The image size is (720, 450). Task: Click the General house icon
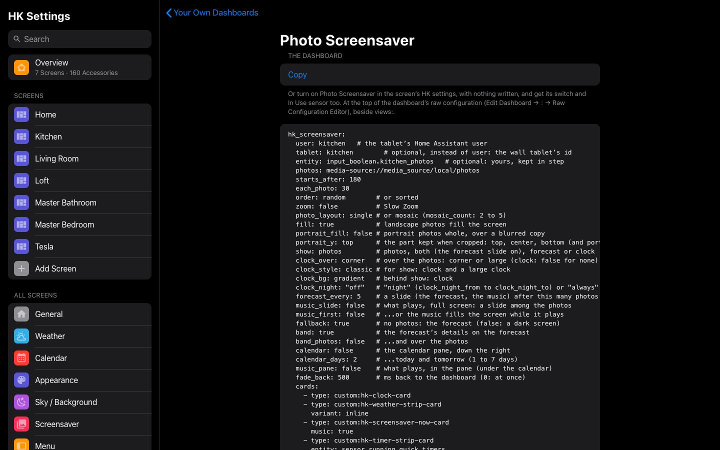(21, 314)
